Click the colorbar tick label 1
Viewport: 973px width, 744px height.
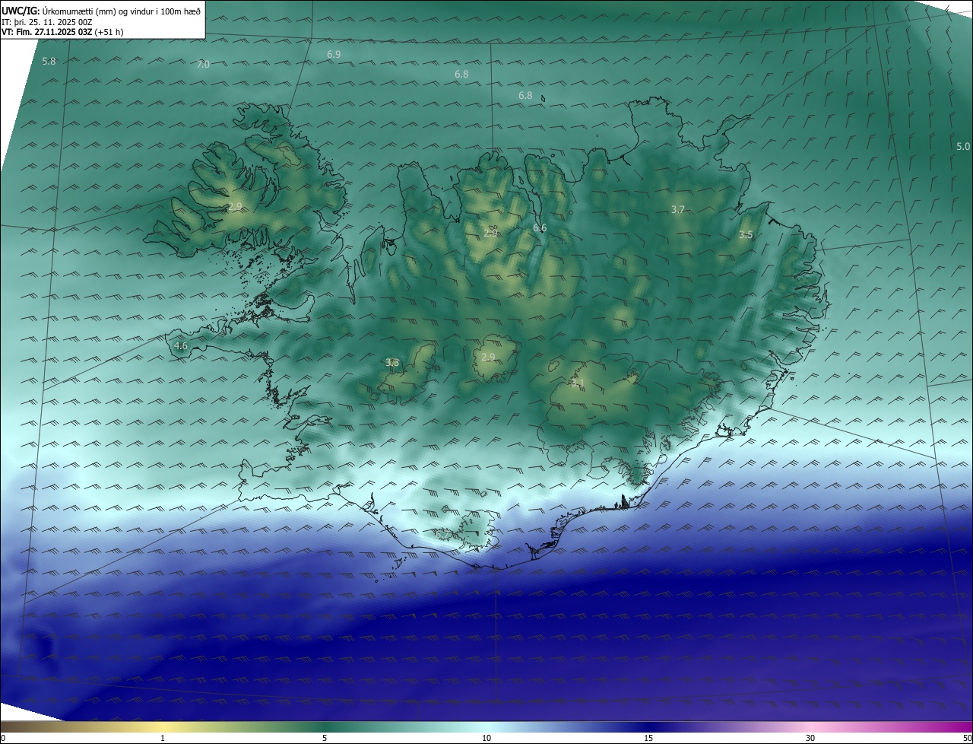coord(163,738)
